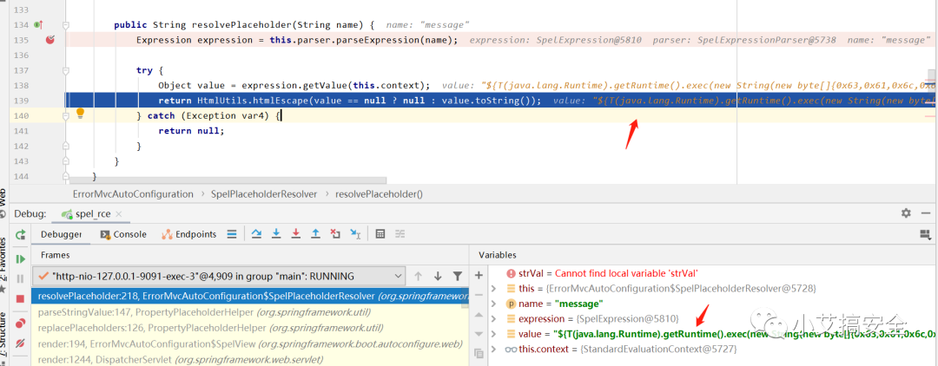Image resolution: width=938 pixels, height=366 pixels.
Task: Click the Show Execution Point lines icon
Action: [x=232, y=234]
